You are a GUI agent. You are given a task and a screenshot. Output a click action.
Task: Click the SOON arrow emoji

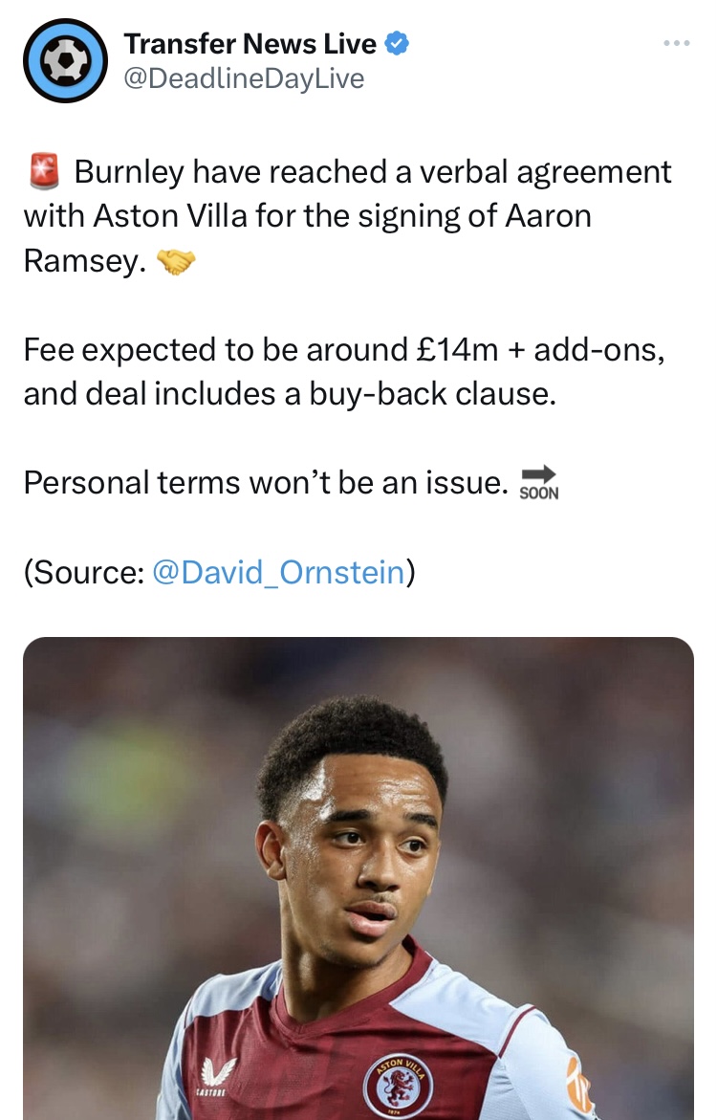[538, 481]
